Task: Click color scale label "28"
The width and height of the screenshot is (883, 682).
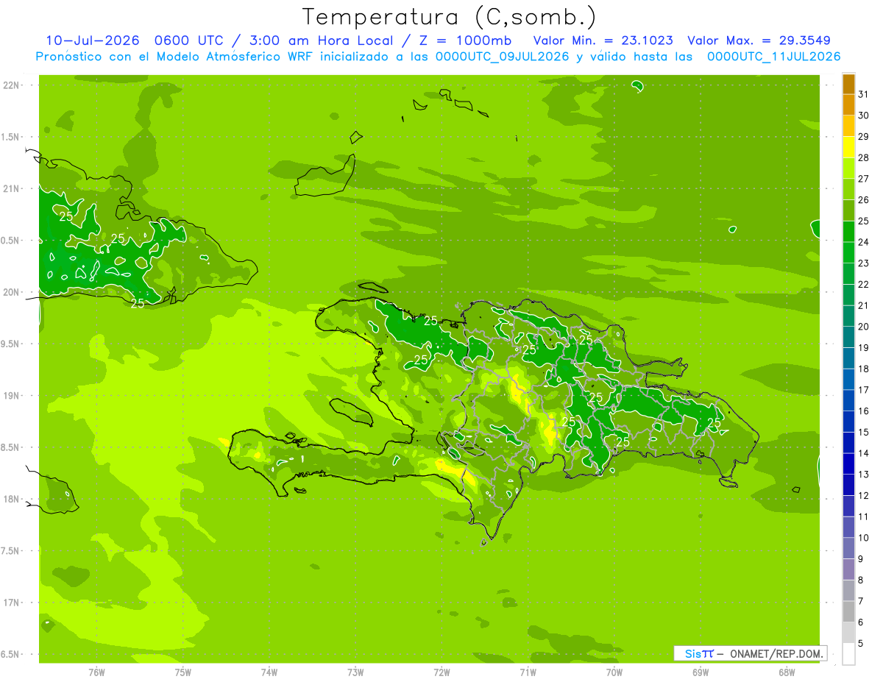Action: (863, 157)
